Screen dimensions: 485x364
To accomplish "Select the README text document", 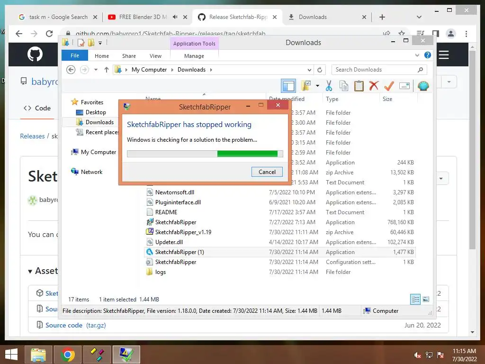I will click(x=166, y=212).
